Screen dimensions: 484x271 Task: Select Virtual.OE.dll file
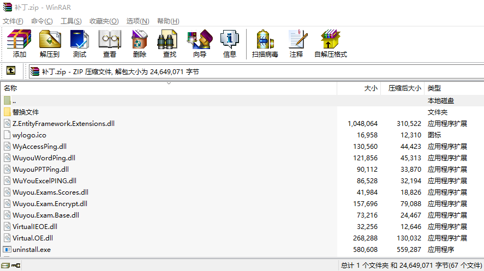point(33,238)
